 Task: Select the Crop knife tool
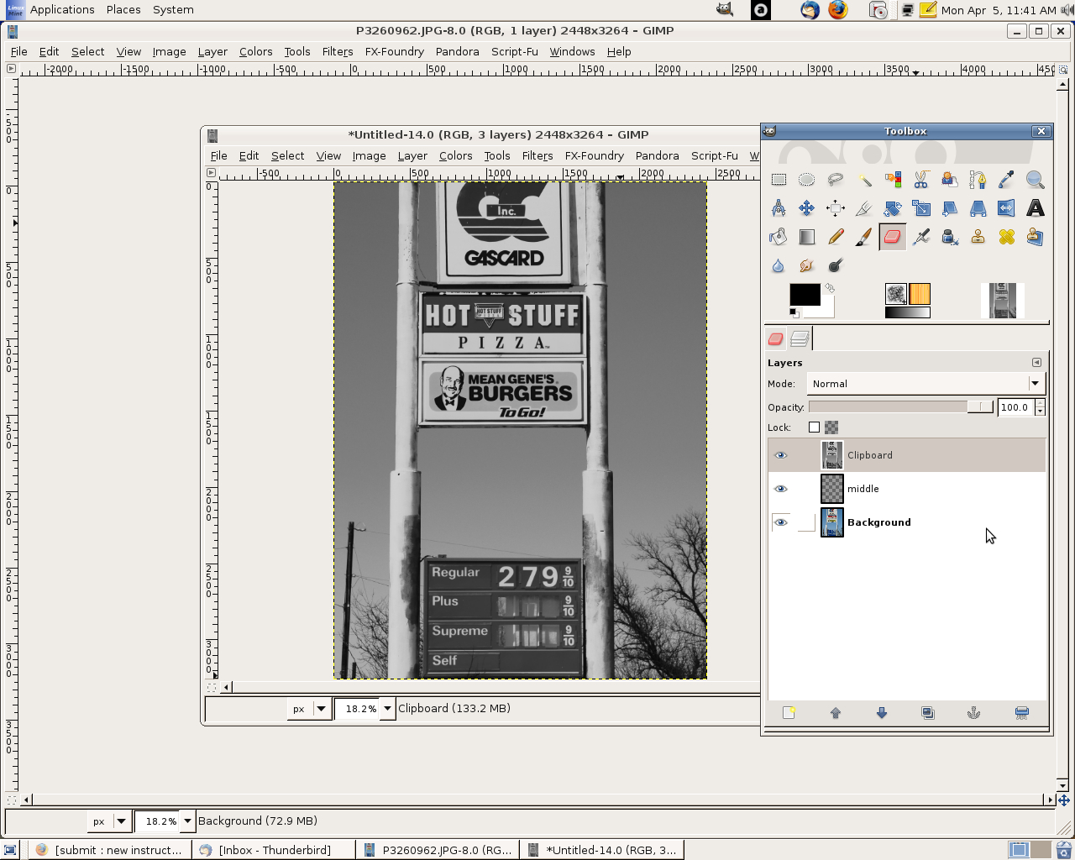[864, 208]
